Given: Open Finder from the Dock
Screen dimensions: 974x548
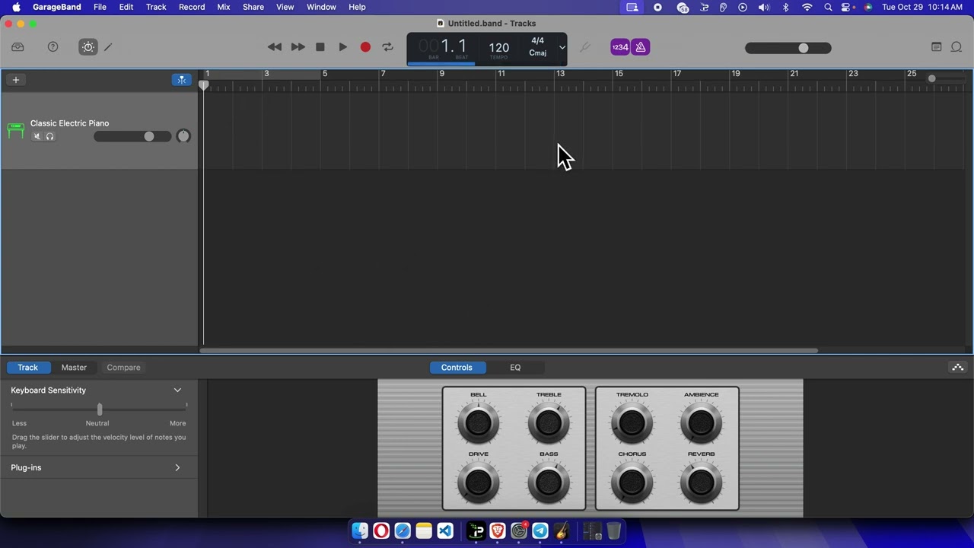Looking at the screenshot, I should pyautogui.click(x=360, y=530).
